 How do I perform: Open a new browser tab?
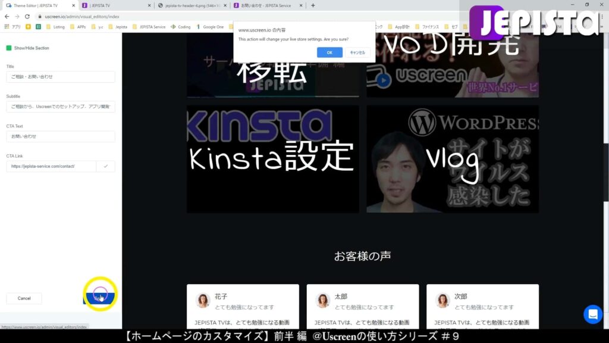[x=313, y=5]
